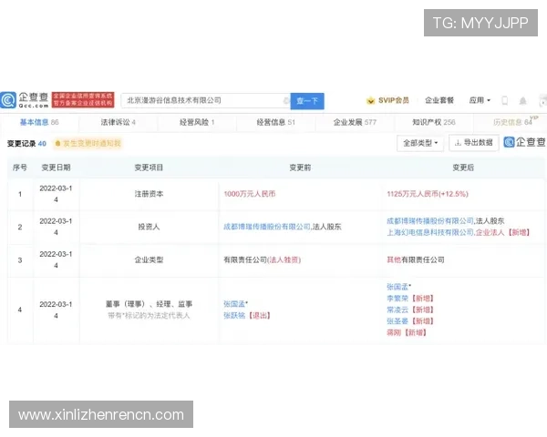Switch to the 知识产权 tab
This screenshot has width=547, height=437.
[434, 122]
